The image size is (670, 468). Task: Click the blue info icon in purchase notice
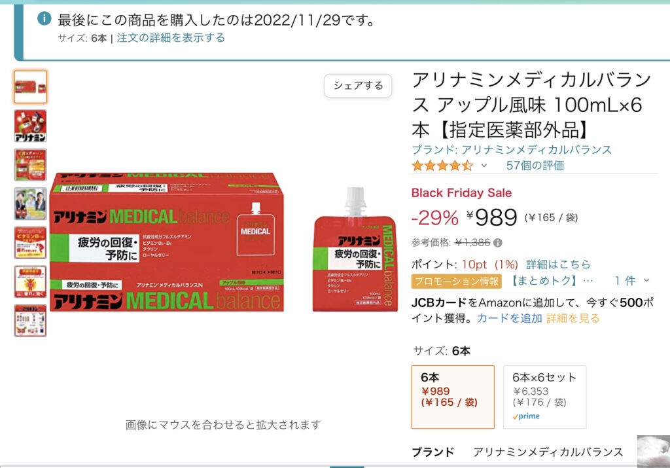[x=44, y=18]
